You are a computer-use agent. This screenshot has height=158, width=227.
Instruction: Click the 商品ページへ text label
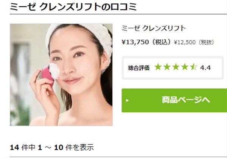point(186,100)
